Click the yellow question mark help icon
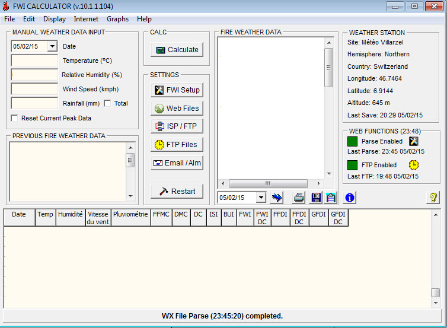This screenshot has width=447, height=328. [433, 198]
